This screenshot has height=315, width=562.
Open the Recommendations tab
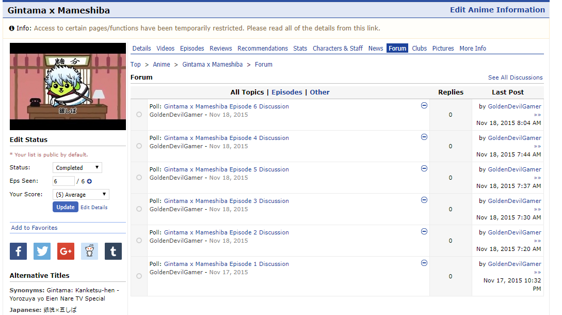click(263, 49)
